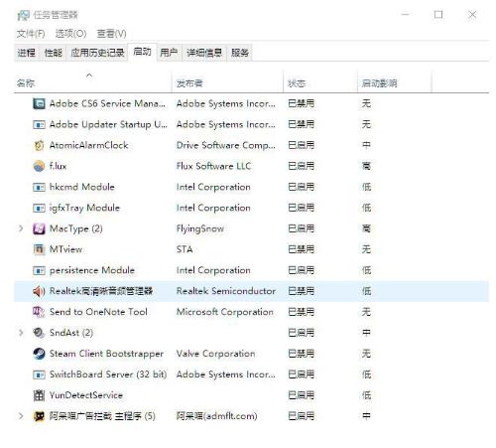Select the hkcmd Module name text
The height and width of the screenshot is (448, 496).
82,187
